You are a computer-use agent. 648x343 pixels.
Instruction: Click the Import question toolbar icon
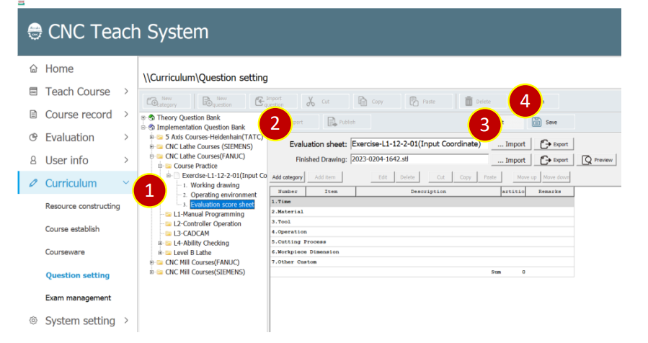[259, 102]
